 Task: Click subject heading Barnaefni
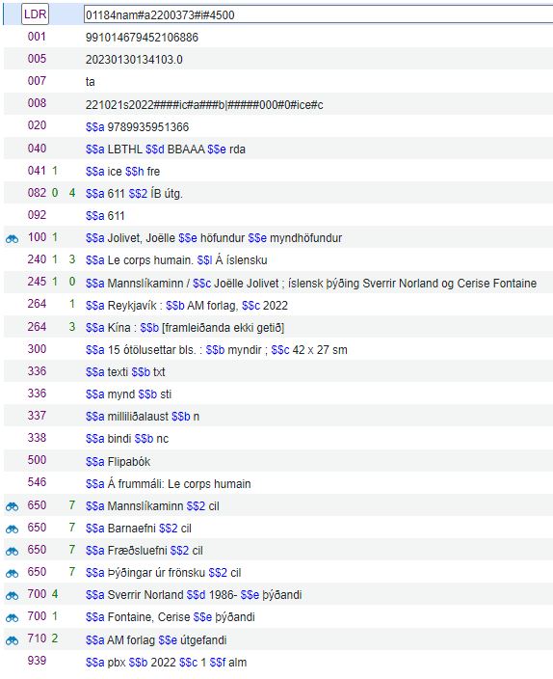click(x=132, y=529)
